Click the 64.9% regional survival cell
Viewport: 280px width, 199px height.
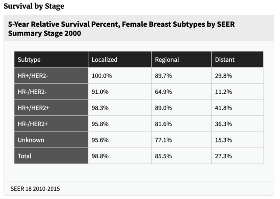pos(182,92)
